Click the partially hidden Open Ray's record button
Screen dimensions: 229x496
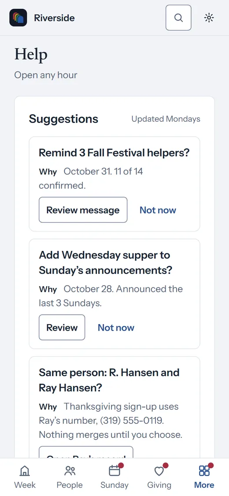point(86,452)
